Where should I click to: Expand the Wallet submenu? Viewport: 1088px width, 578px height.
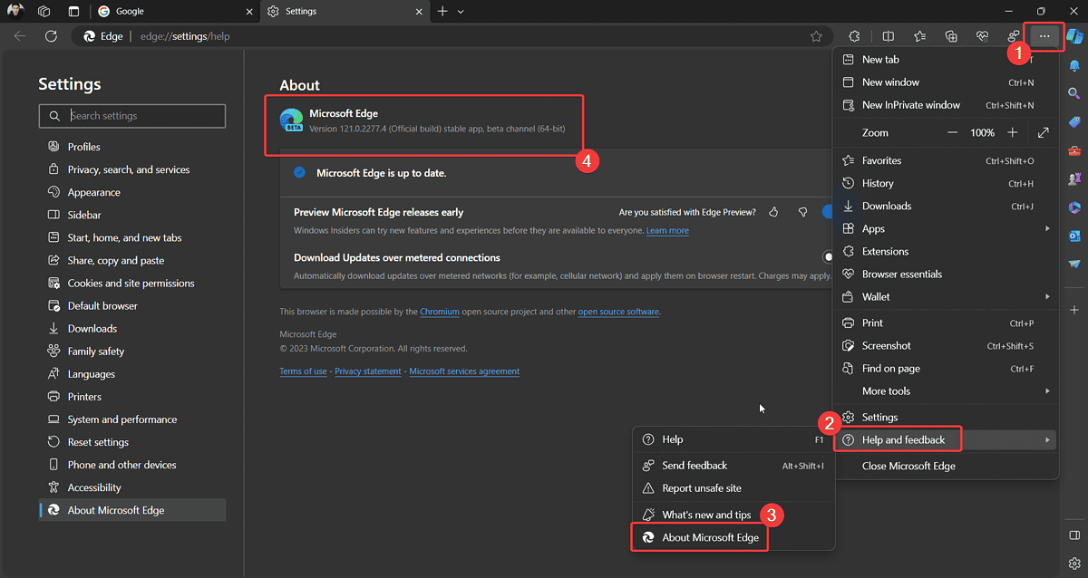[1046, 296]
